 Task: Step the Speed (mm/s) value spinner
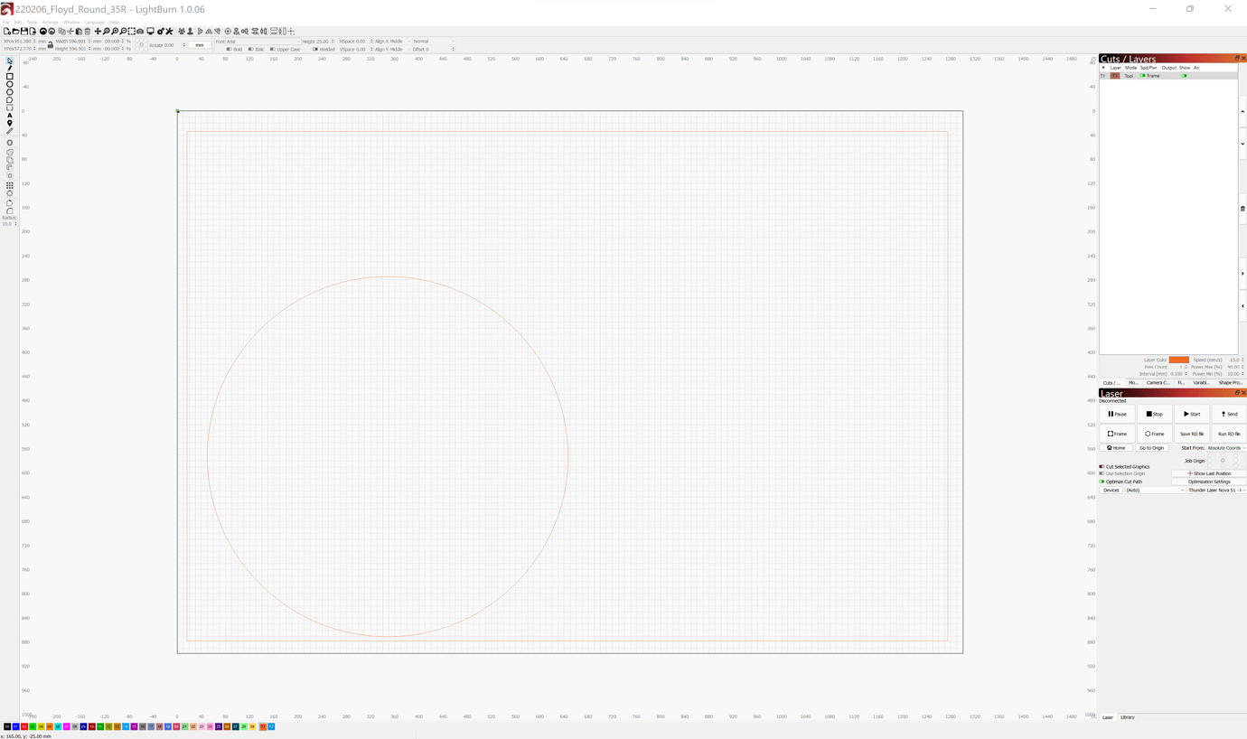(x=1242, y=360)
